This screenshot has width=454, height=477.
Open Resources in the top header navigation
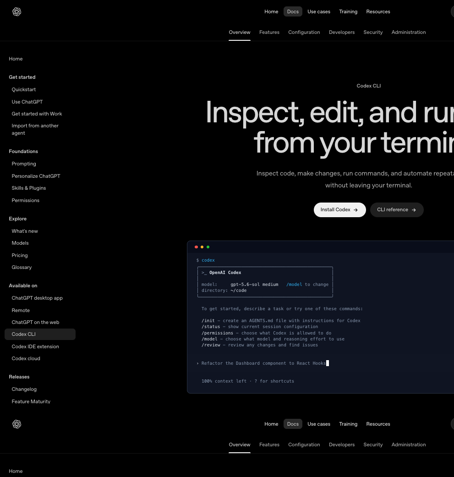point(378,11)
